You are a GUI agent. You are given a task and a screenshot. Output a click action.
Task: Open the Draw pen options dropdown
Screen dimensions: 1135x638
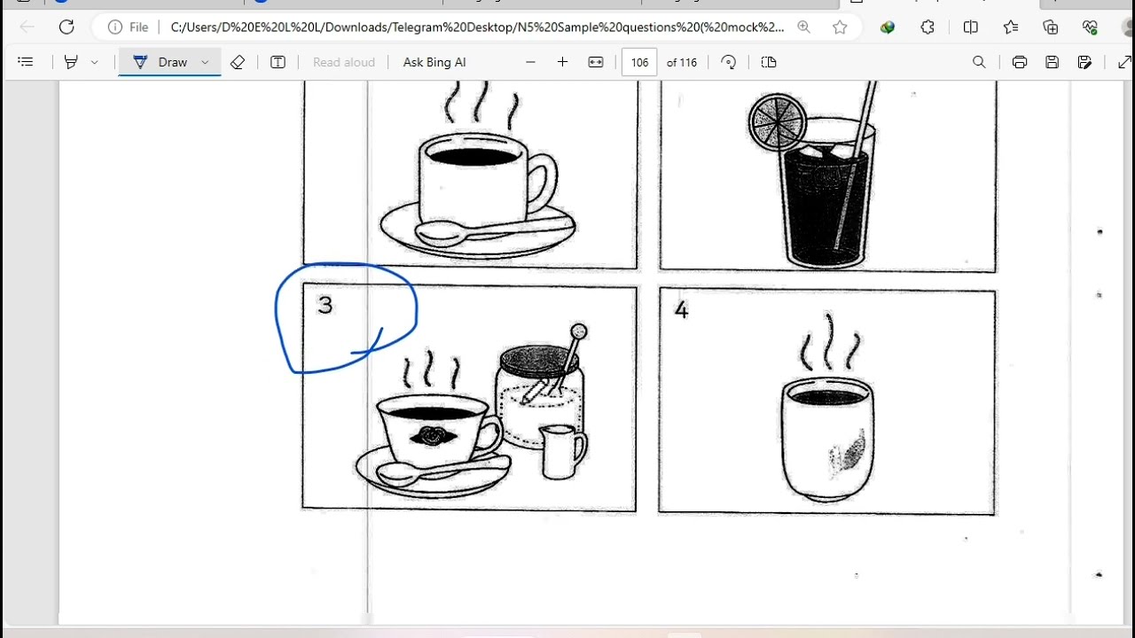205,62
